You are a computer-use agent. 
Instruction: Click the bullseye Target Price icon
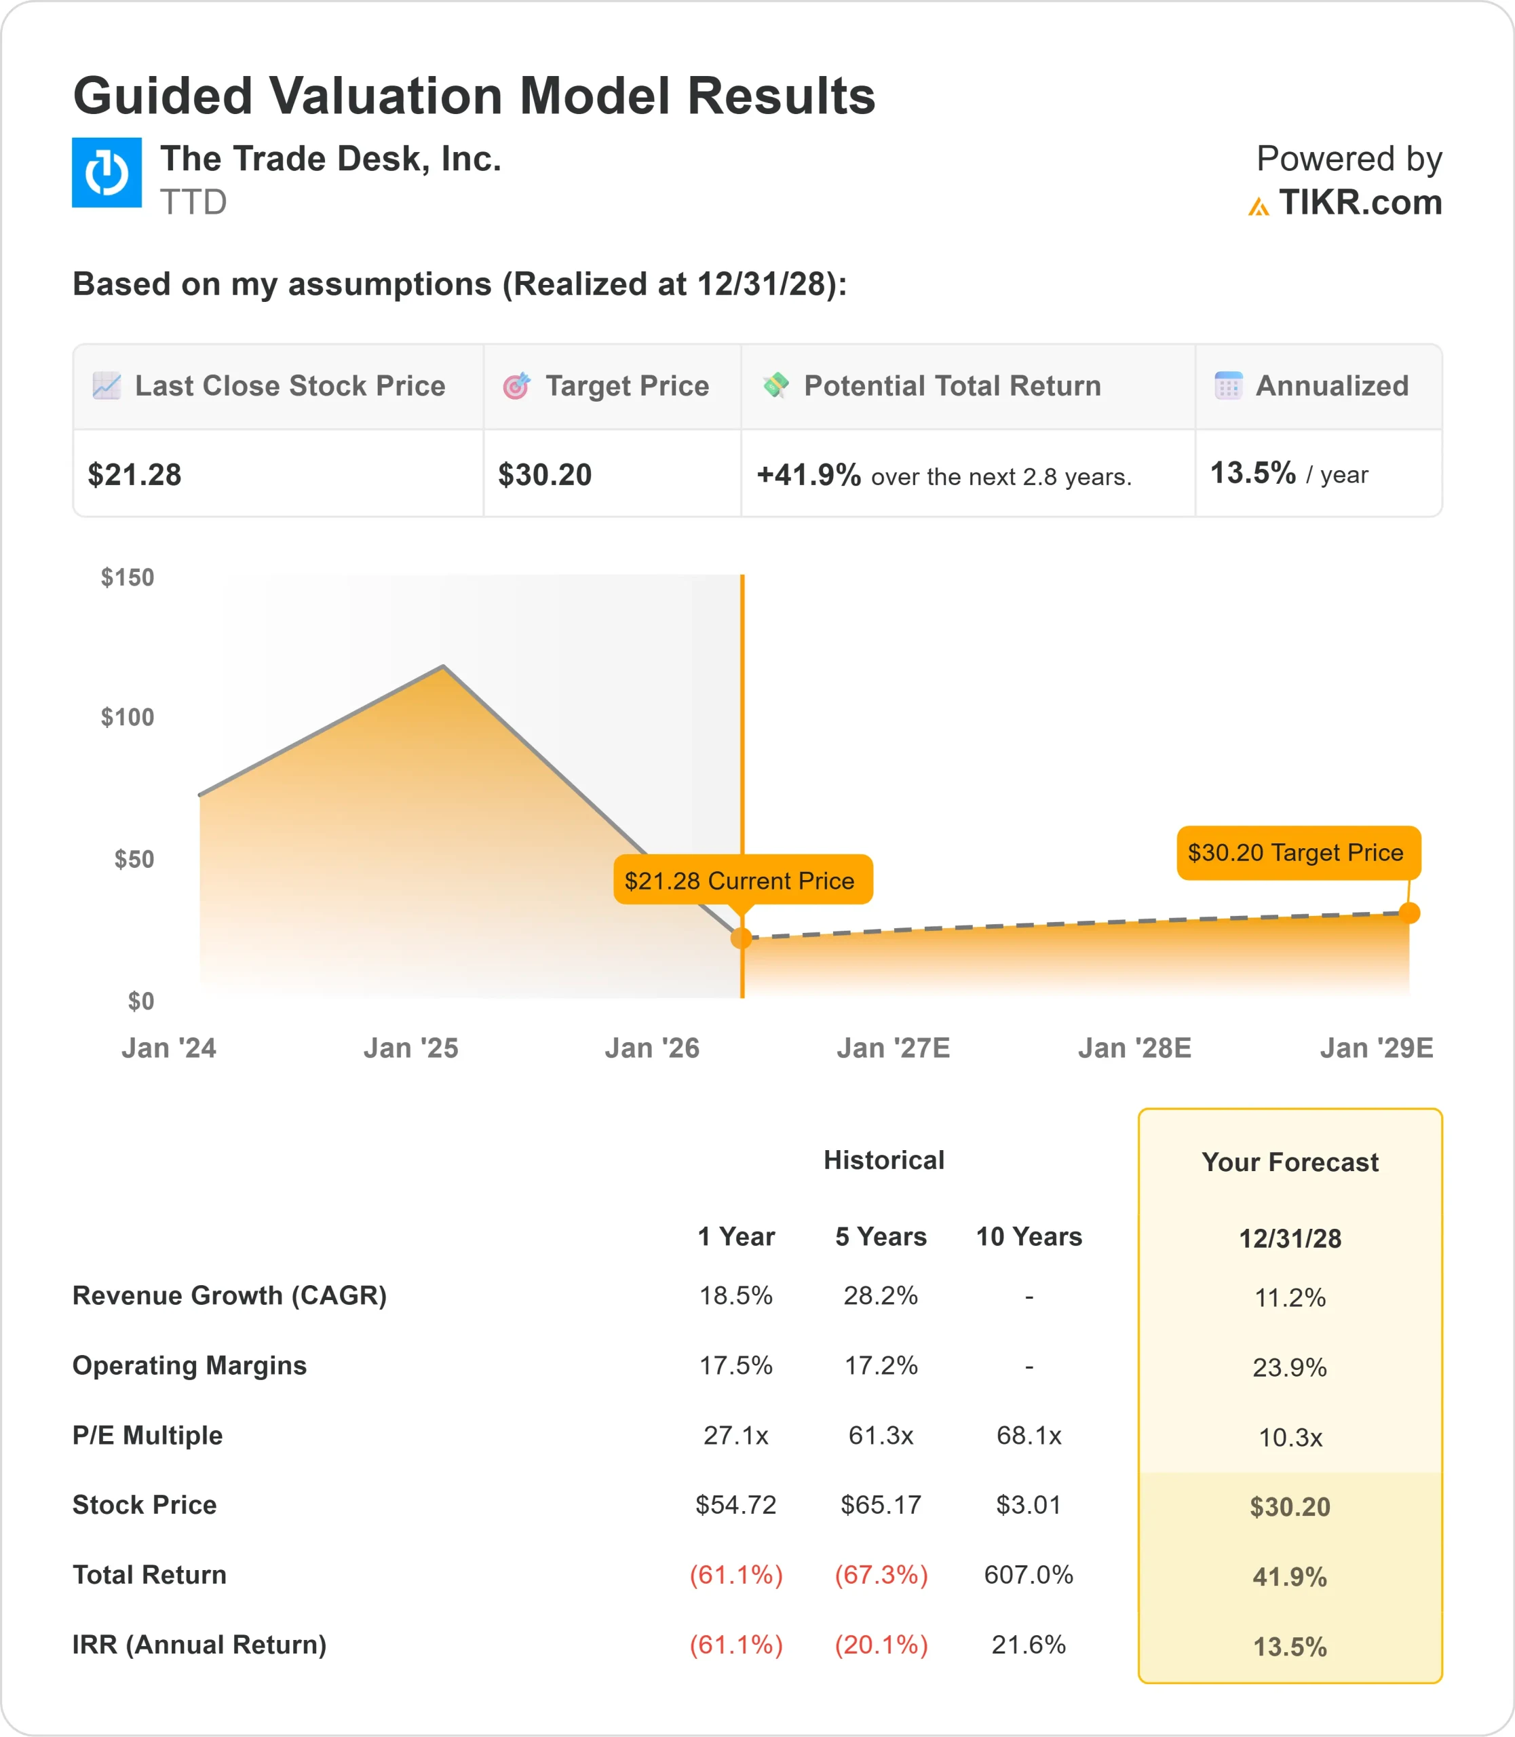(516, 385)
